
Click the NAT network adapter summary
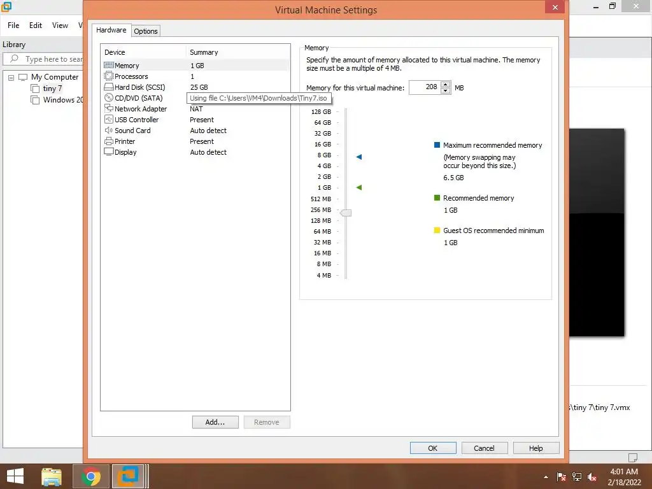point(196,108)
